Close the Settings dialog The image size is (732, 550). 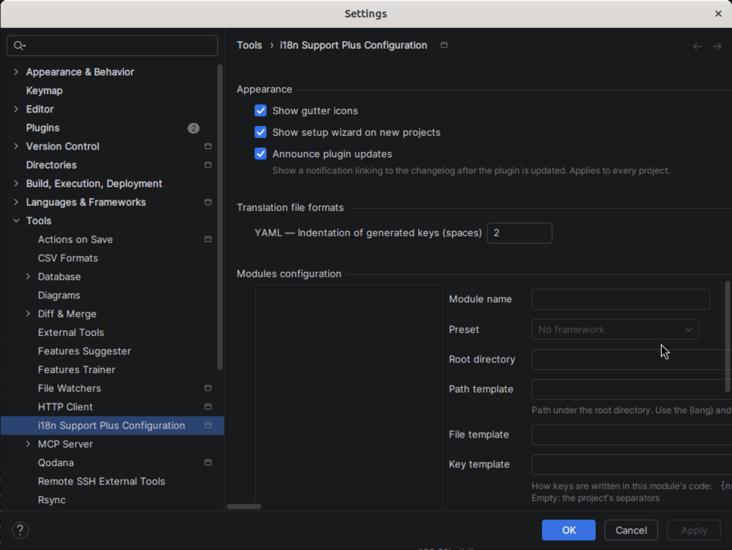(718, 14)
